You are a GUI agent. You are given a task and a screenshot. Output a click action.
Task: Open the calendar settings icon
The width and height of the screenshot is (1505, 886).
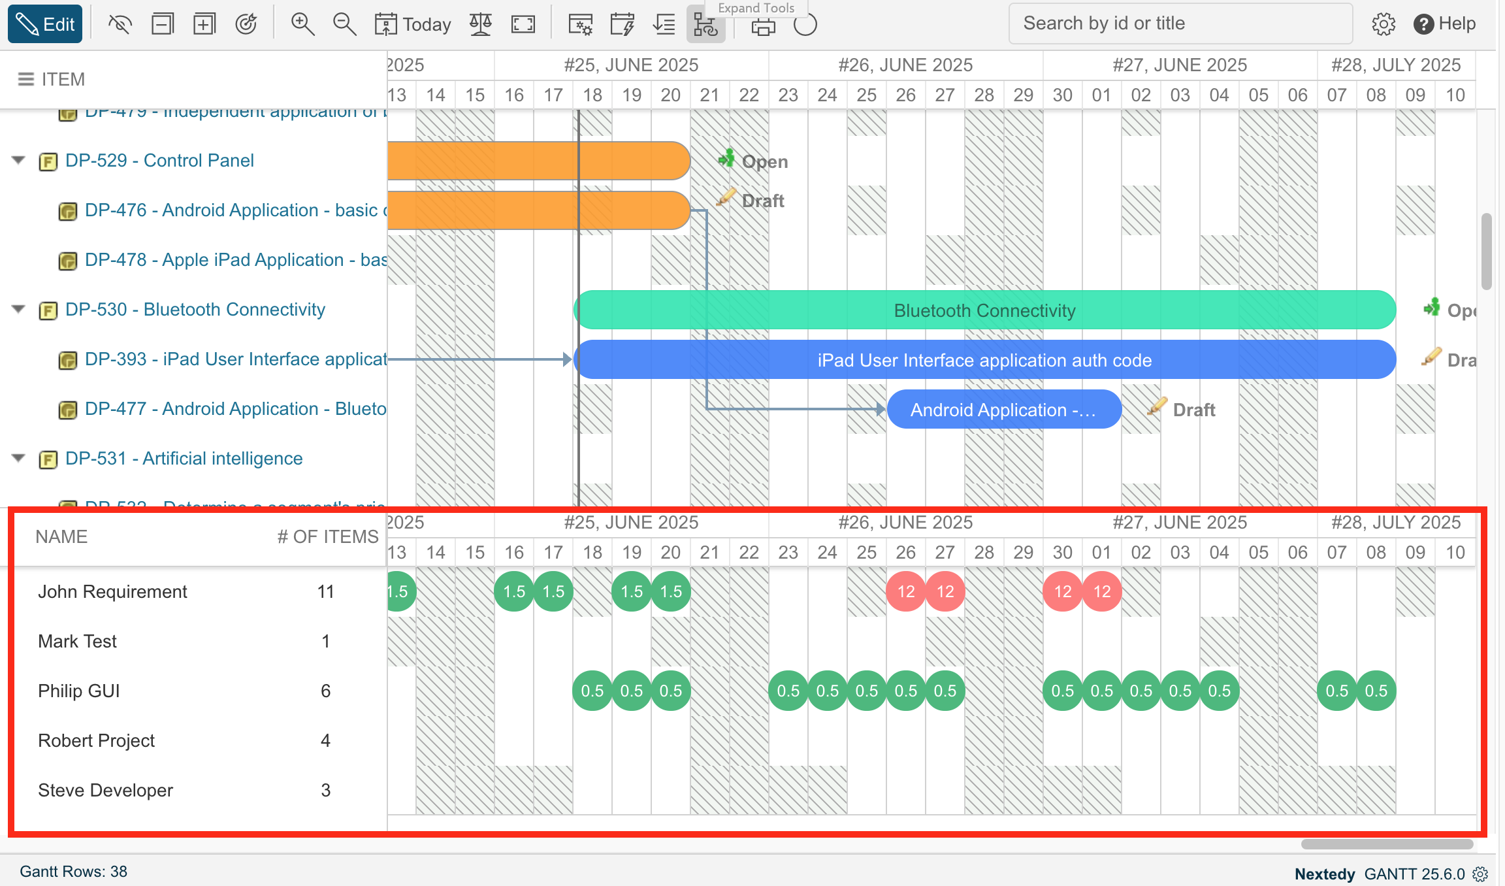click(x=580, y=24)
